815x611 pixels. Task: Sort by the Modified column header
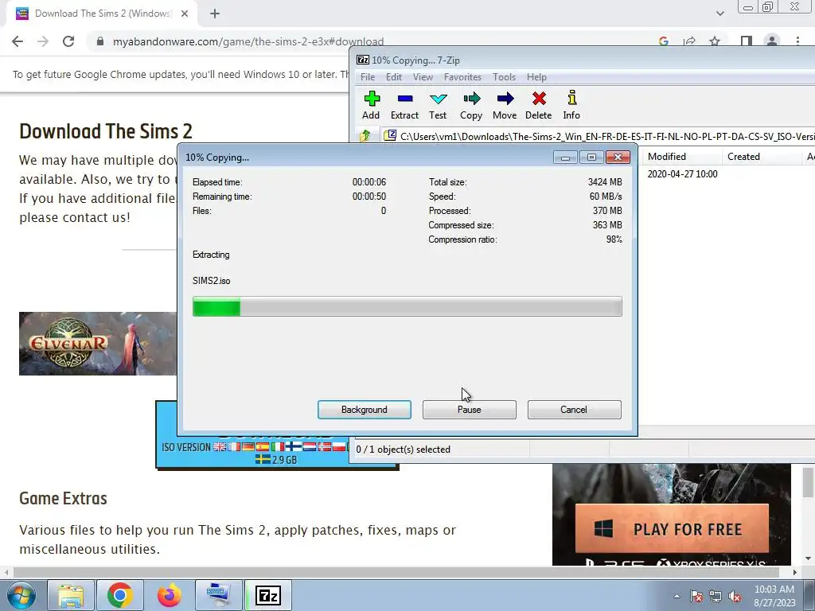(x=681, y=157)
